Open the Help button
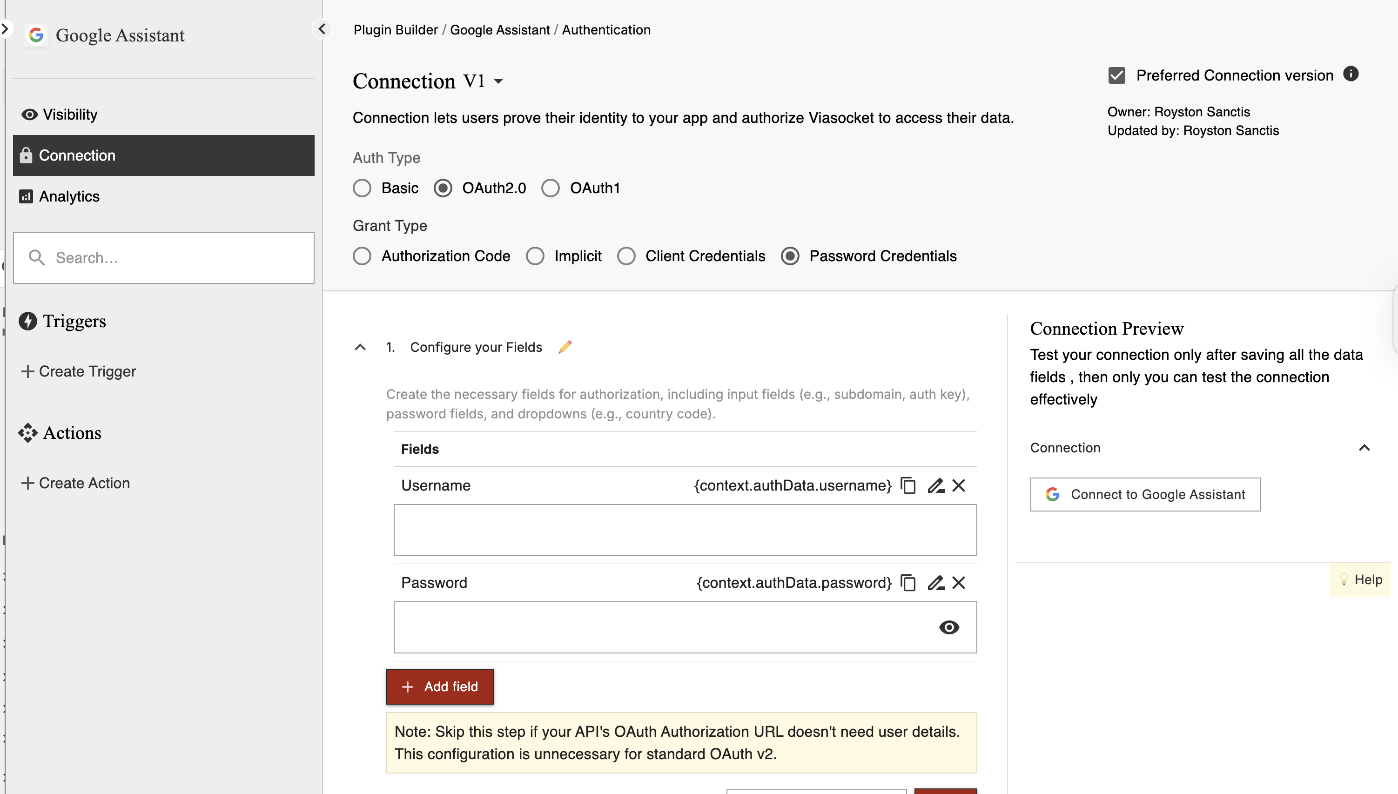 coord(1360,580)
